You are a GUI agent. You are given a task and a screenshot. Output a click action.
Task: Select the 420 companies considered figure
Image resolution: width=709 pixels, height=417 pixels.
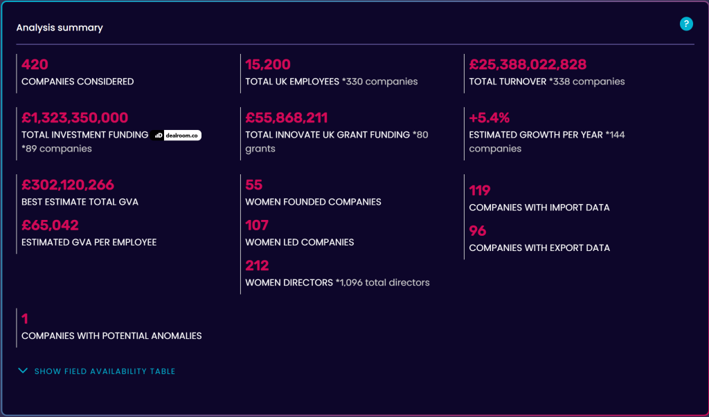pos(35,65)
